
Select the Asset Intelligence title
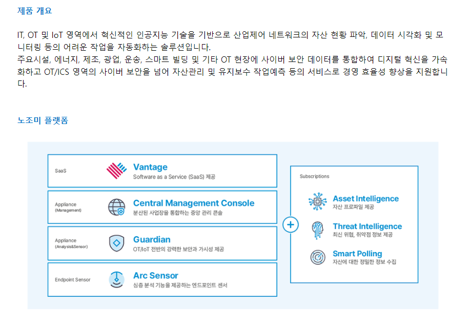pyautogui.click(x=365, y=199)
